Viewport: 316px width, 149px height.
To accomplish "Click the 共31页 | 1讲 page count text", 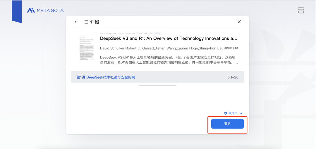I will (231, 48).
